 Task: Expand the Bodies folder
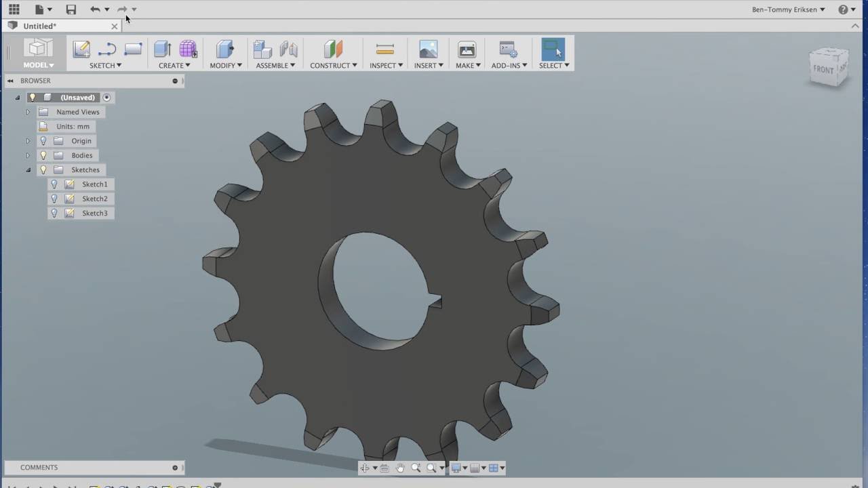(28, 155)
